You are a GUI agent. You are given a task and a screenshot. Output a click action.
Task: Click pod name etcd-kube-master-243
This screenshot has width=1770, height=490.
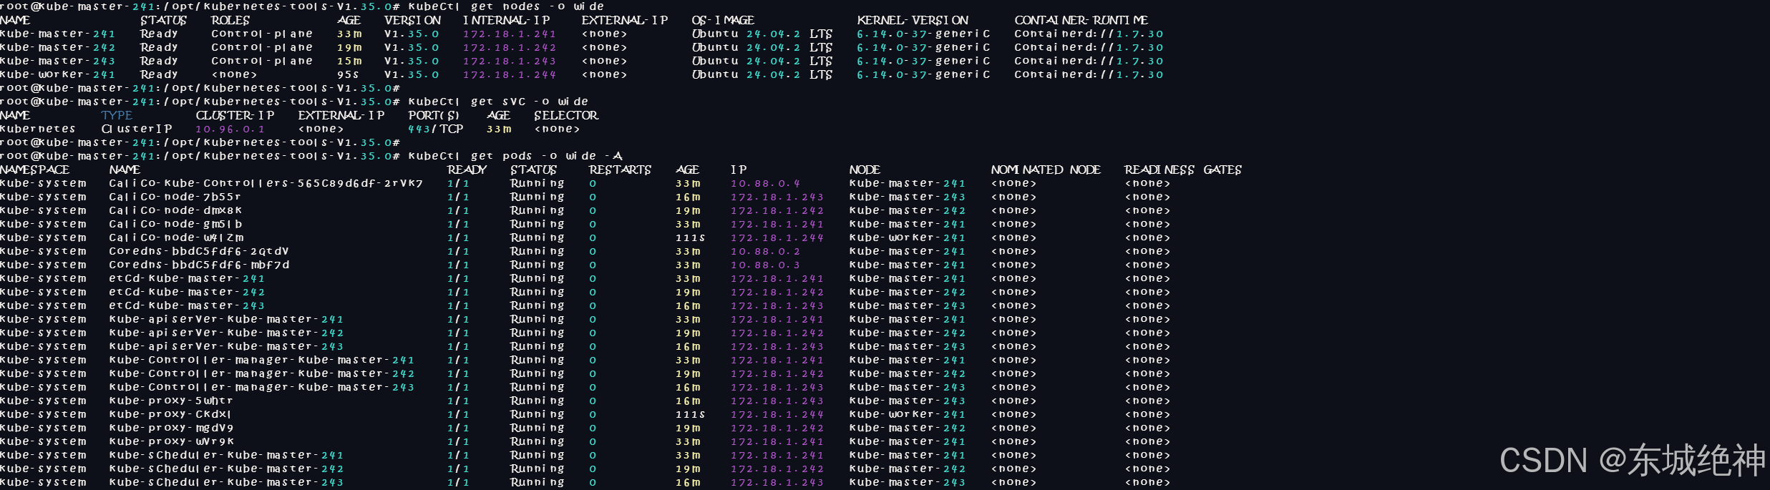187,306
